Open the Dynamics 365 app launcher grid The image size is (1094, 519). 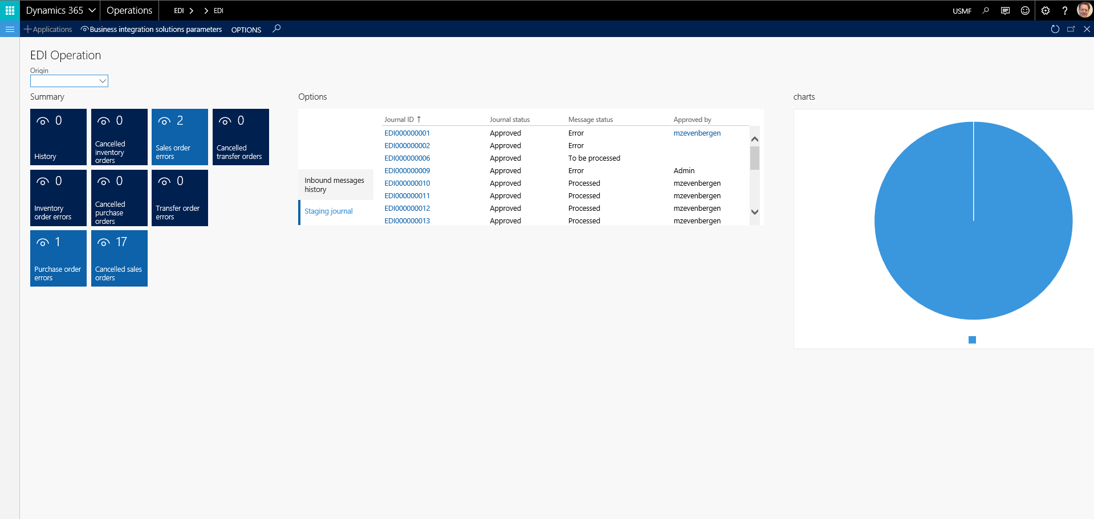pyautogui.click(x=9, y=10)
